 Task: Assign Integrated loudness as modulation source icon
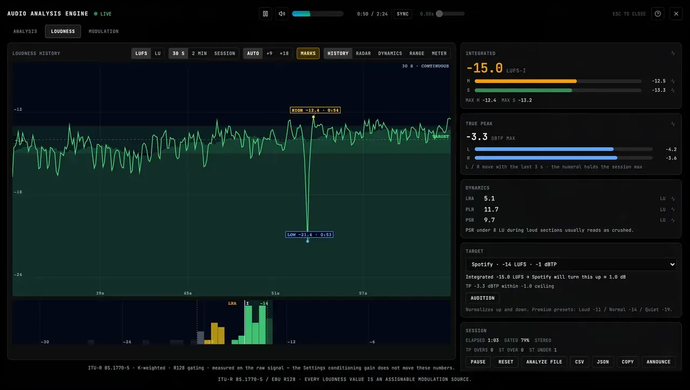coord(673,53)
